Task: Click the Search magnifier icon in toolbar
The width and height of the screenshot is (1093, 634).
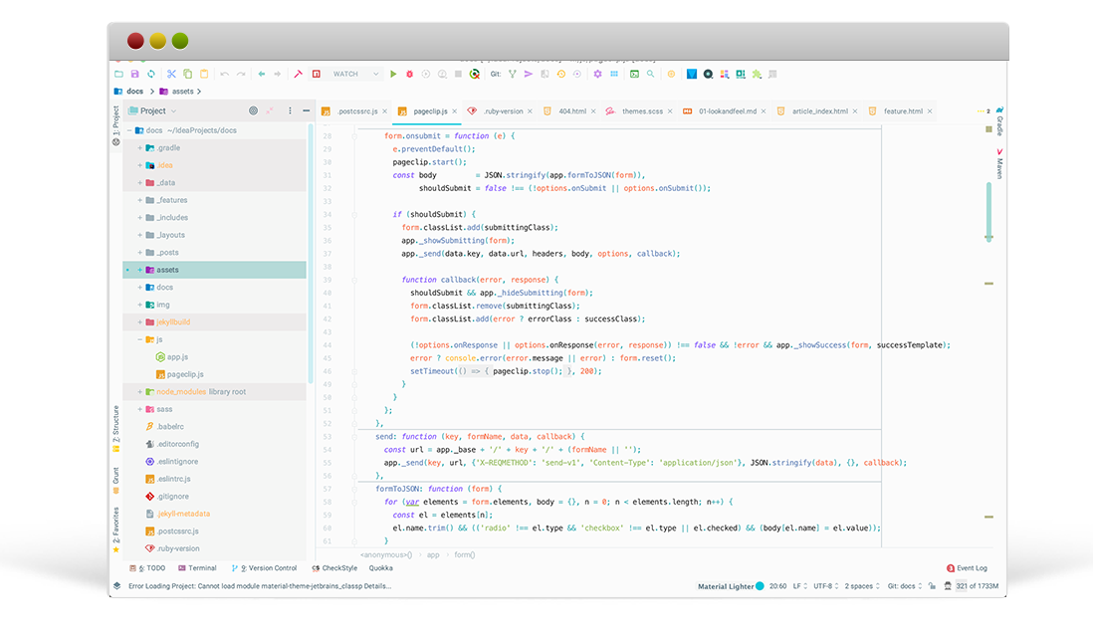Action: point(651,74)
